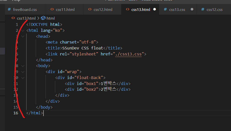Collapse the float-Back div fold arrow
231x131 pixels.
tap(23, 78)
